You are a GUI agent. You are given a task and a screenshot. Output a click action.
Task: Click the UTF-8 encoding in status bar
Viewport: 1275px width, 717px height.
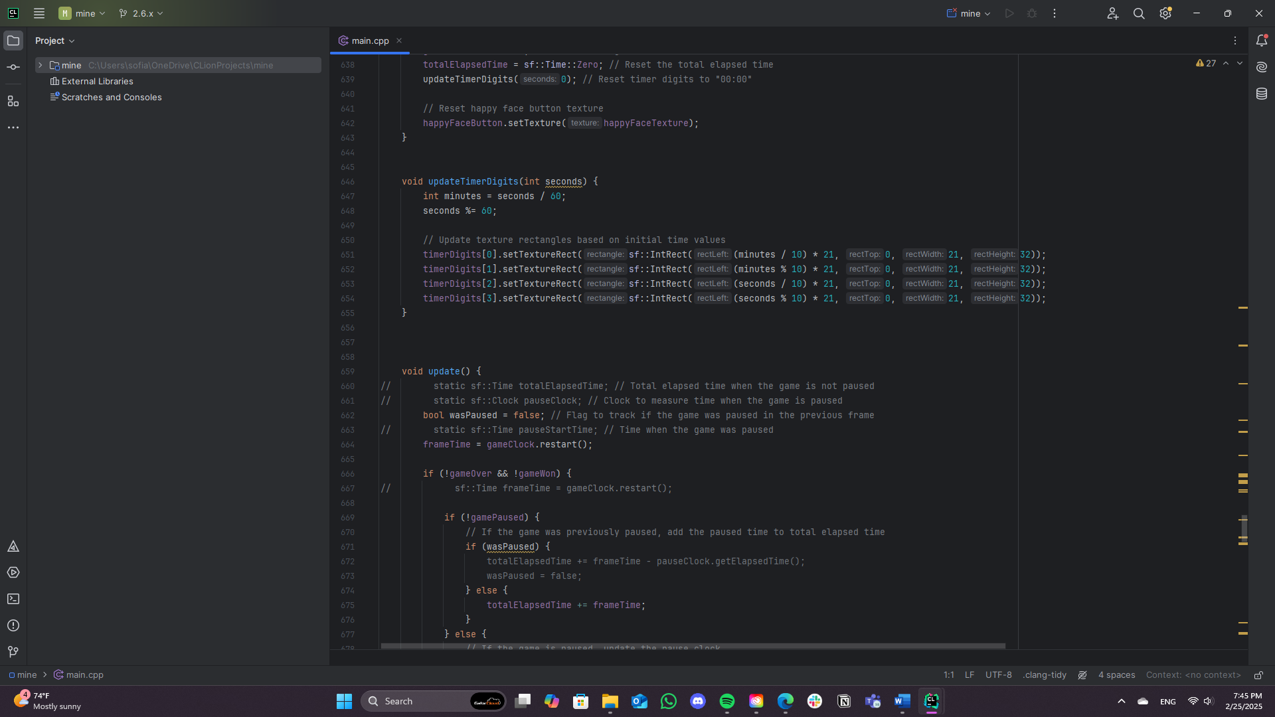click(x=998, y=675)
